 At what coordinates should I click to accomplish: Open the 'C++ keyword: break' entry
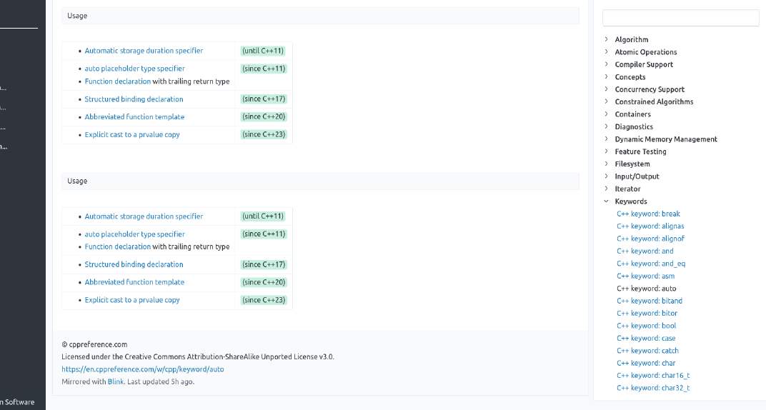pyautogui.click(x=648, y=214)
